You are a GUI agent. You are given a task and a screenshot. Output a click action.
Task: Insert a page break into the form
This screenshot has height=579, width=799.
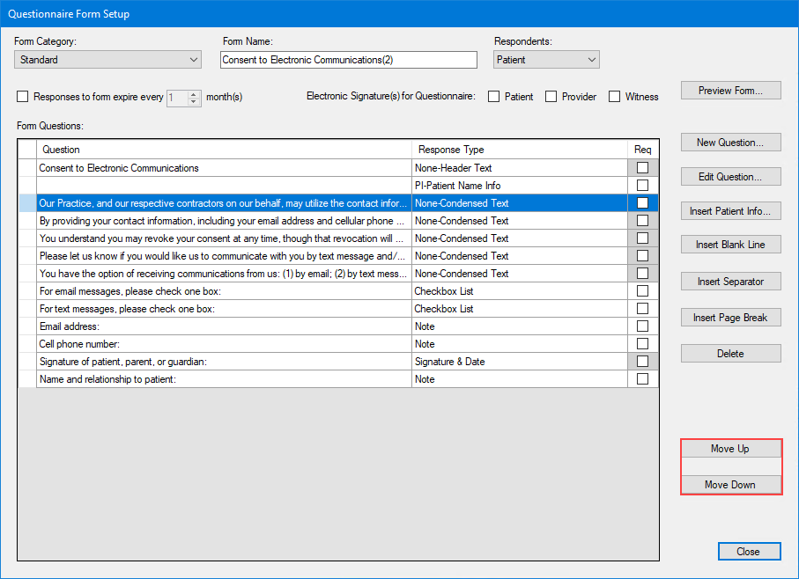[730, 317]
